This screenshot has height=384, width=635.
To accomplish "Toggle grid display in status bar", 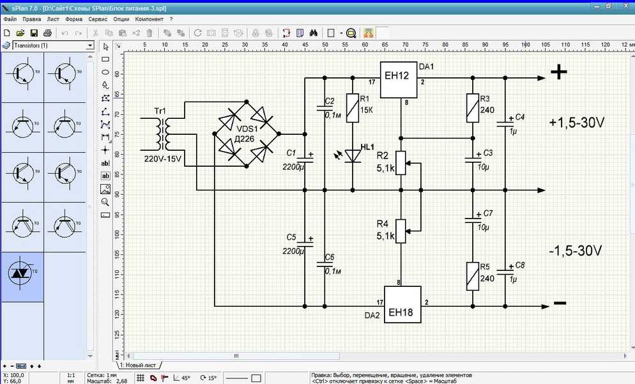I will pos(141,378).
